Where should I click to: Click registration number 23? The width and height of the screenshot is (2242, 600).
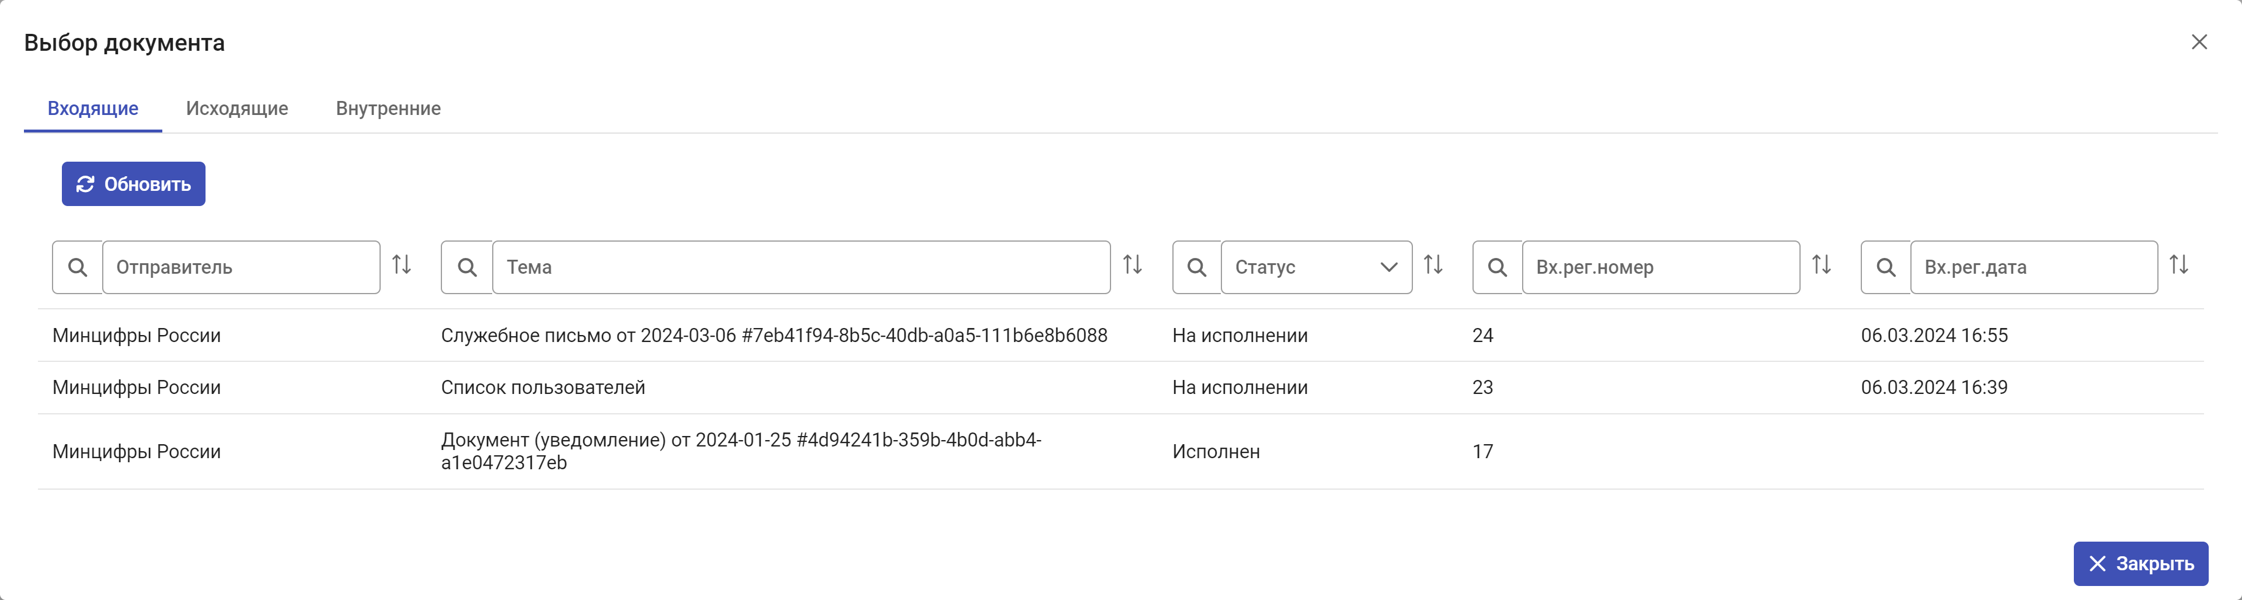pos(1482,388)
